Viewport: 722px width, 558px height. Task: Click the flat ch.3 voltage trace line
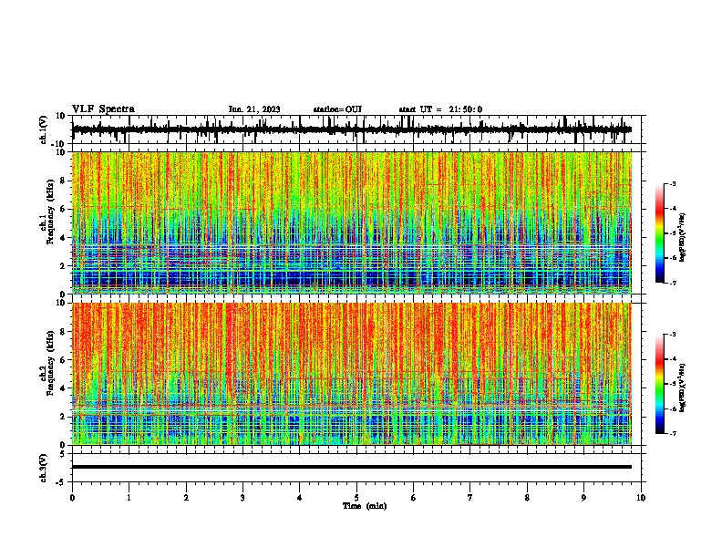[x=352, y=467]
